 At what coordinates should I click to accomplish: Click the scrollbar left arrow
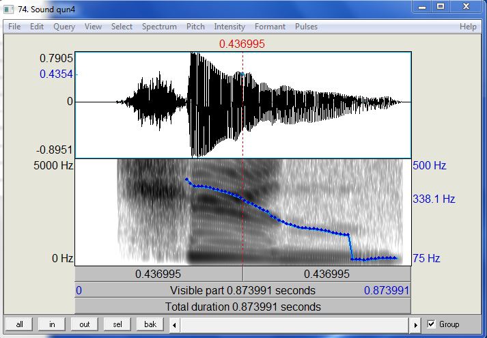[x=174, y=325]
